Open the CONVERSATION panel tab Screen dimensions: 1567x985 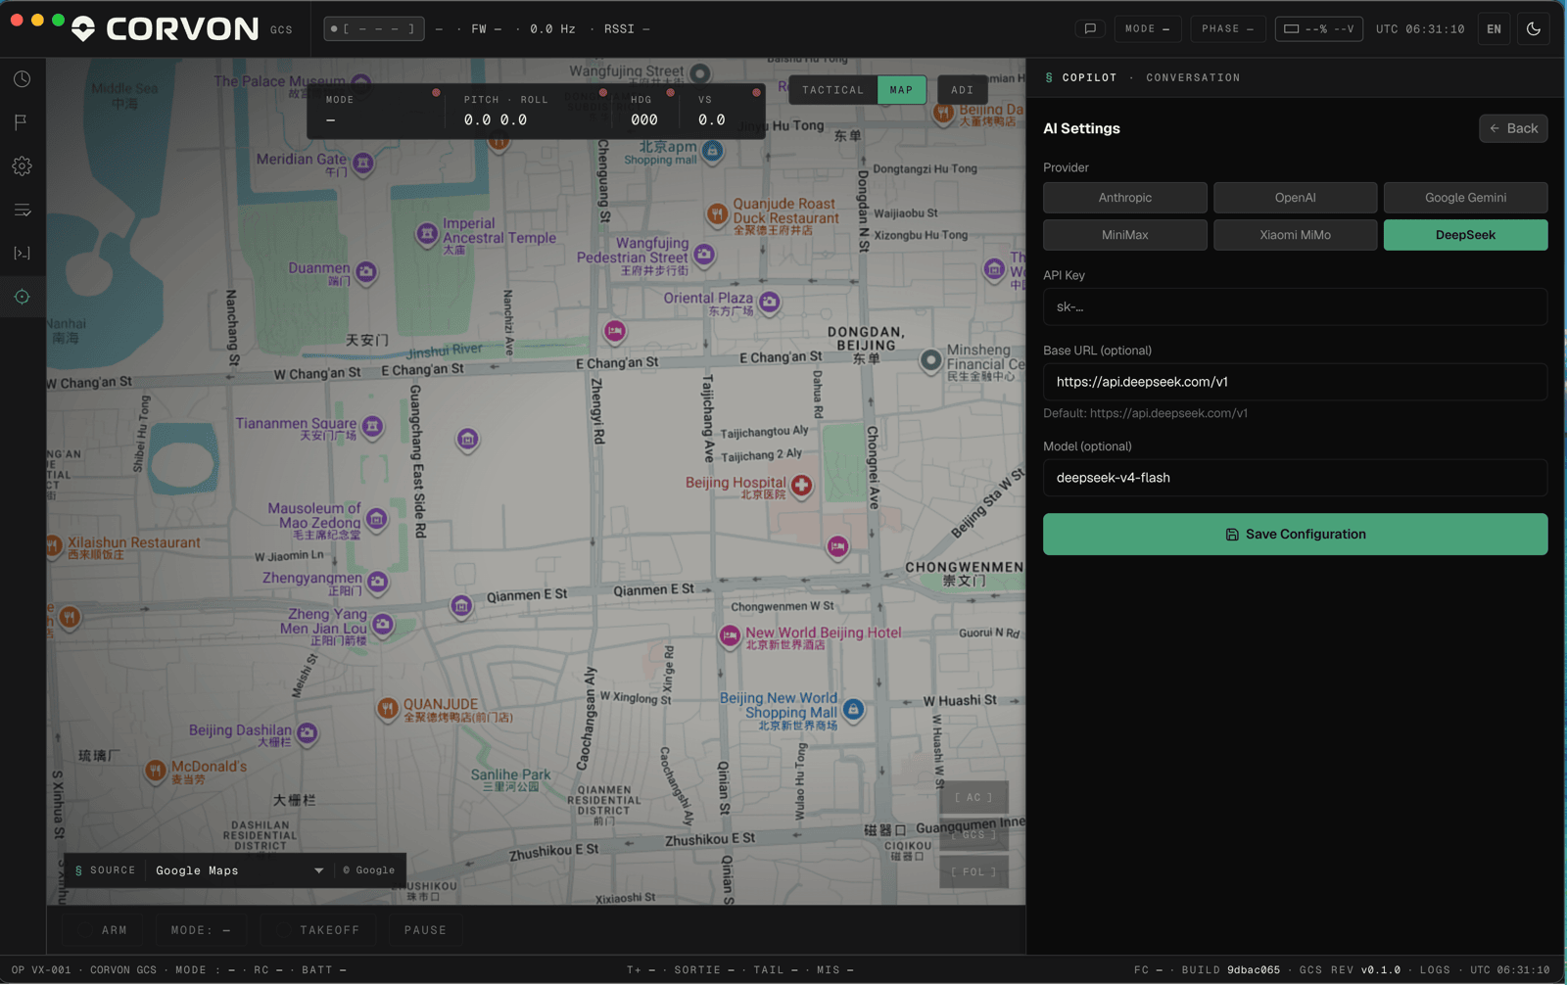pos(1193,77)
